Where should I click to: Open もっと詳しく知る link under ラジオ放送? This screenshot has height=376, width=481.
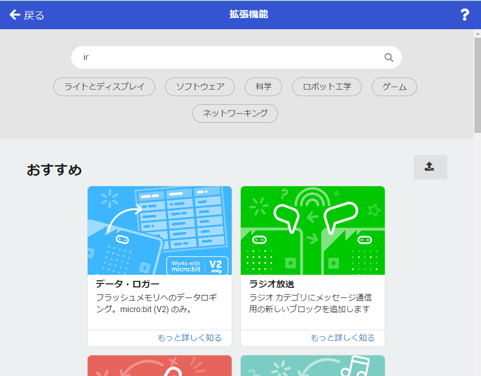click(342, 338)
